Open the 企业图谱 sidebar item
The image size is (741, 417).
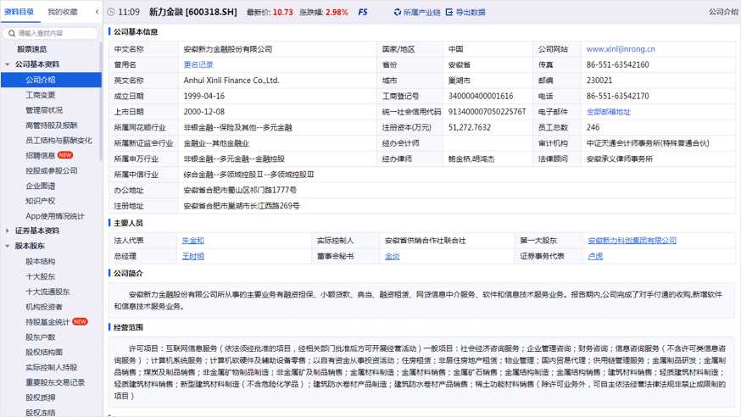(x=40, y=186)
